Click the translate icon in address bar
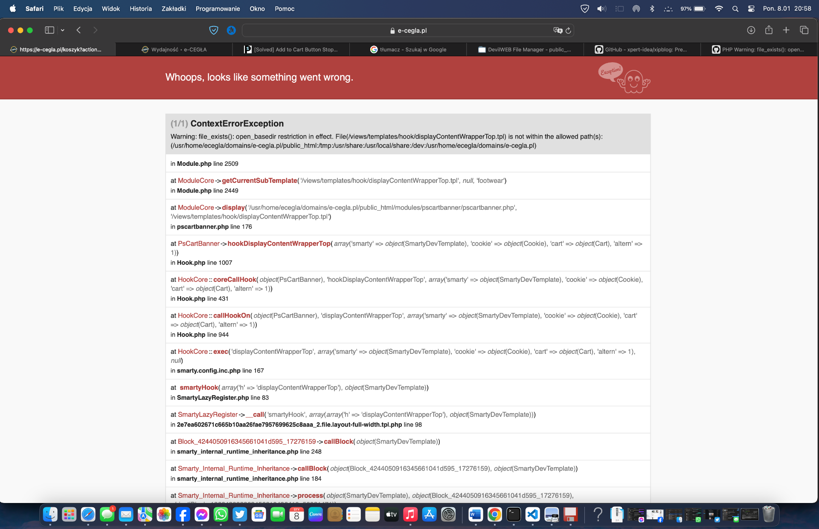This screenshot has width=819, height=529. [x=558, y=30]
